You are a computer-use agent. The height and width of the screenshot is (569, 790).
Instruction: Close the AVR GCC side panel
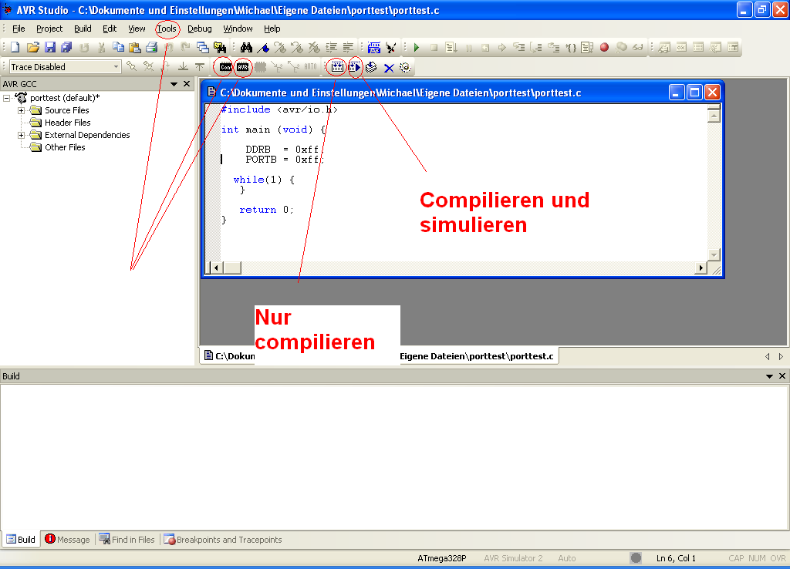[187, 83]
